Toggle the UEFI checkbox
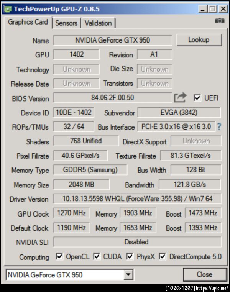Screen dimensions: 230x292 point(197,98)
